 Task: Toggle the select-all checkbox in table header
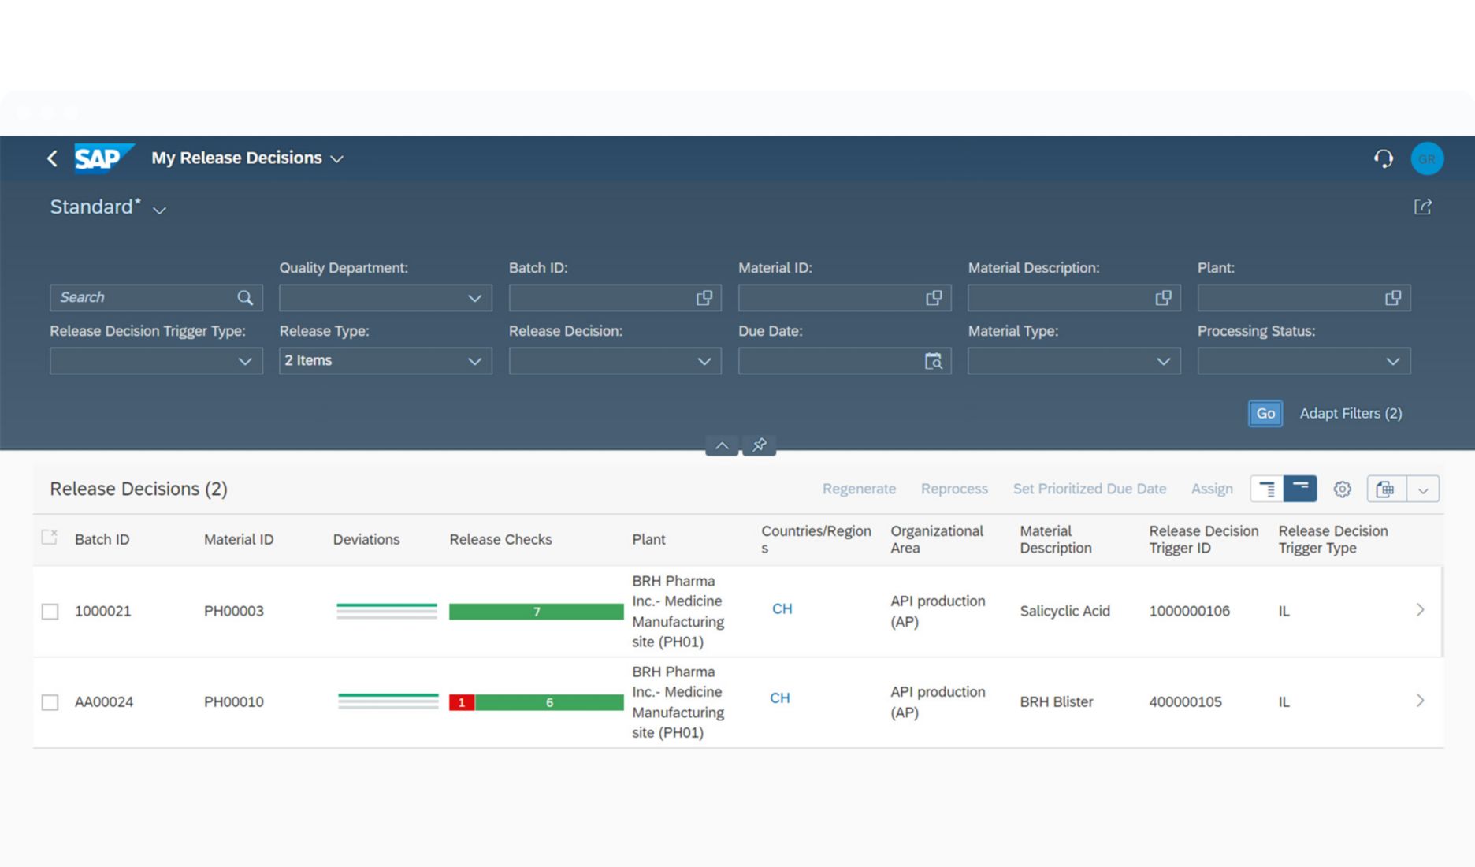(49, 538)
